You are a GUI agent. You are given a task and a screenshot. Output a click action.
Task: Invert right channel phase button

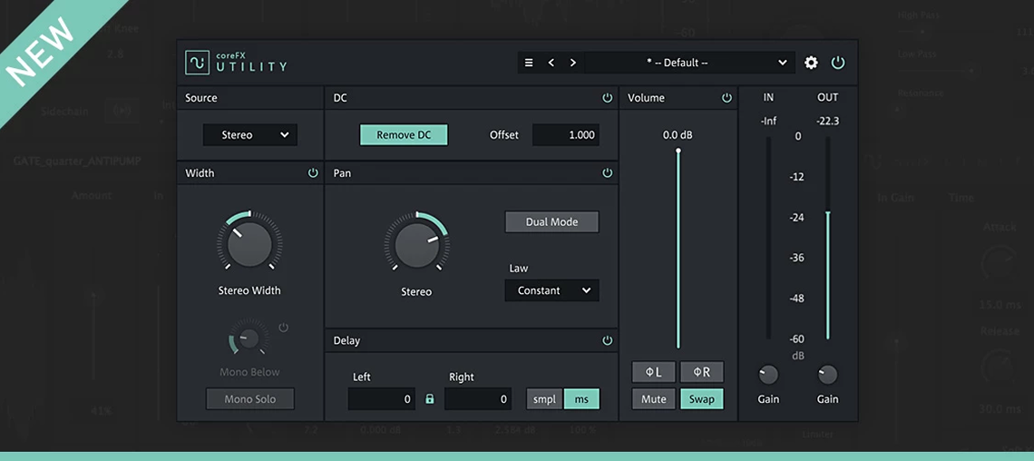tap(702, 372)
